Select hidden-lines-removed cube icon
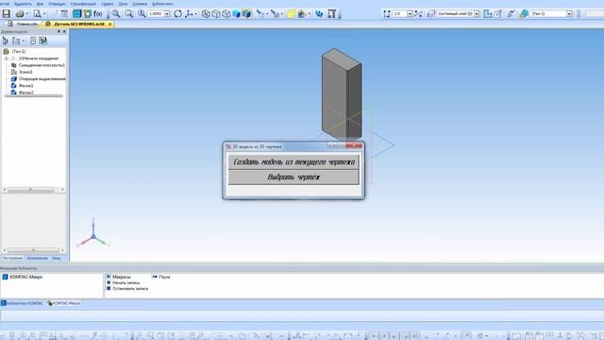The image size is (604, 340). click(216, 14)
